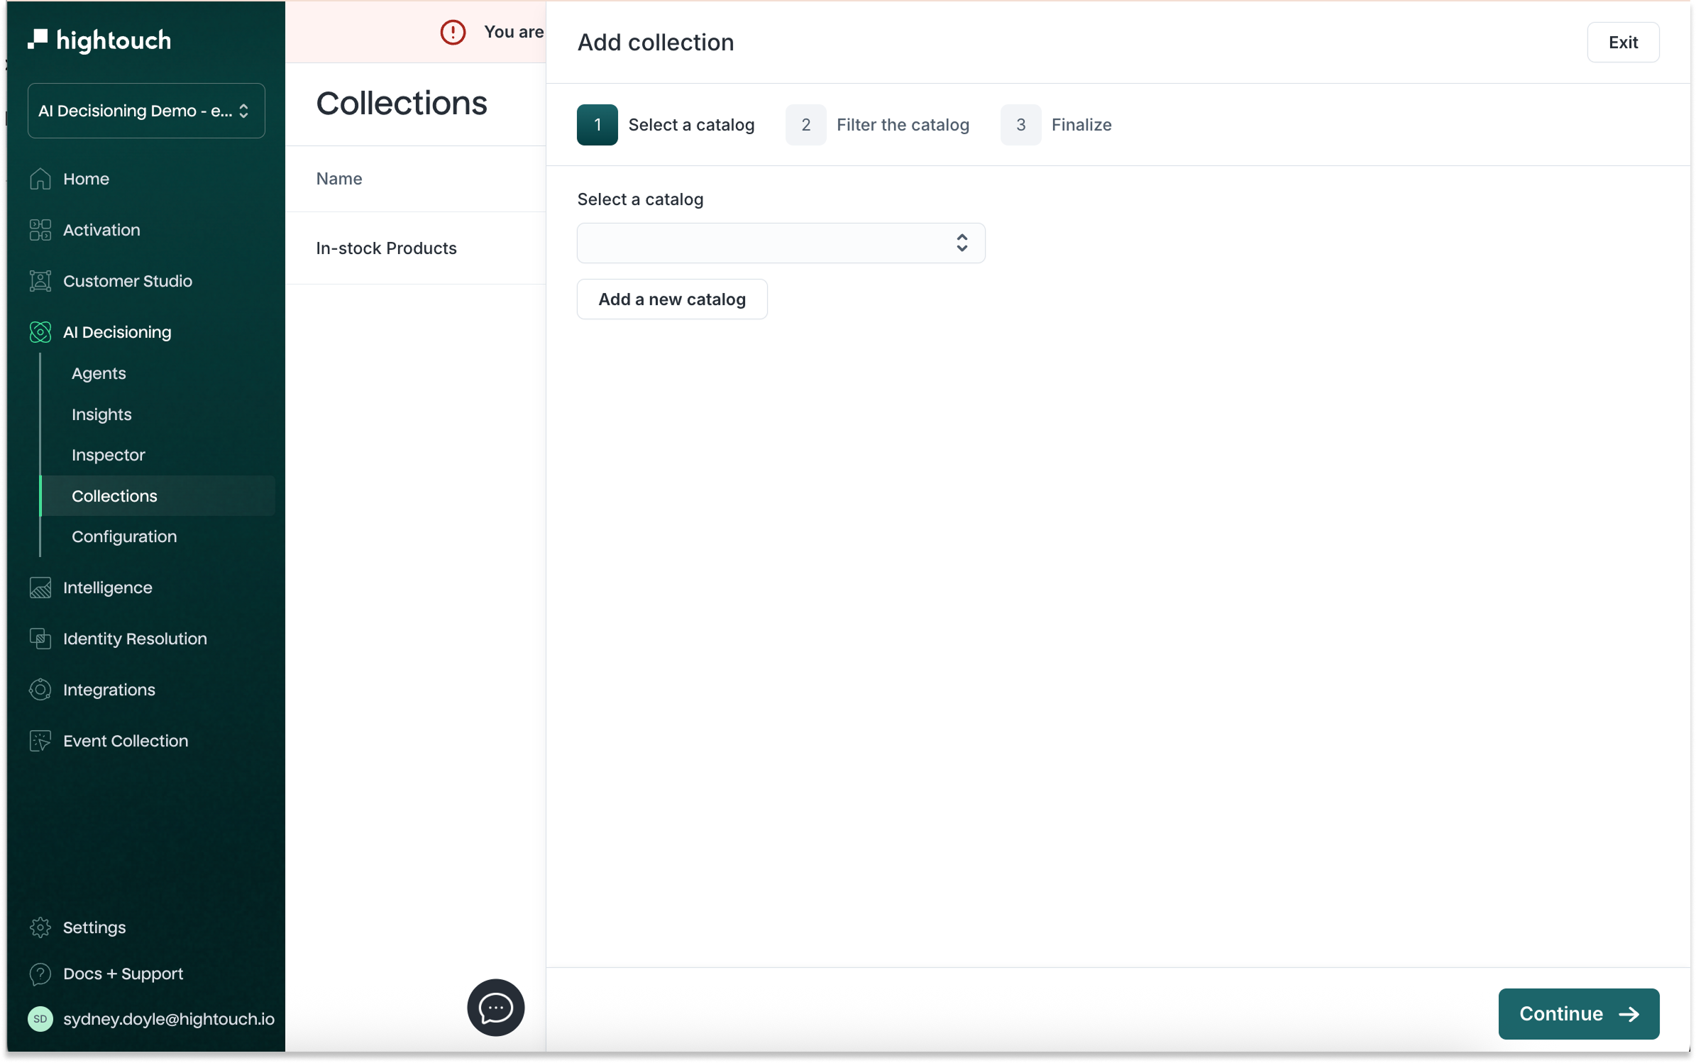Click the red warning alert icon

click(453, 32)
